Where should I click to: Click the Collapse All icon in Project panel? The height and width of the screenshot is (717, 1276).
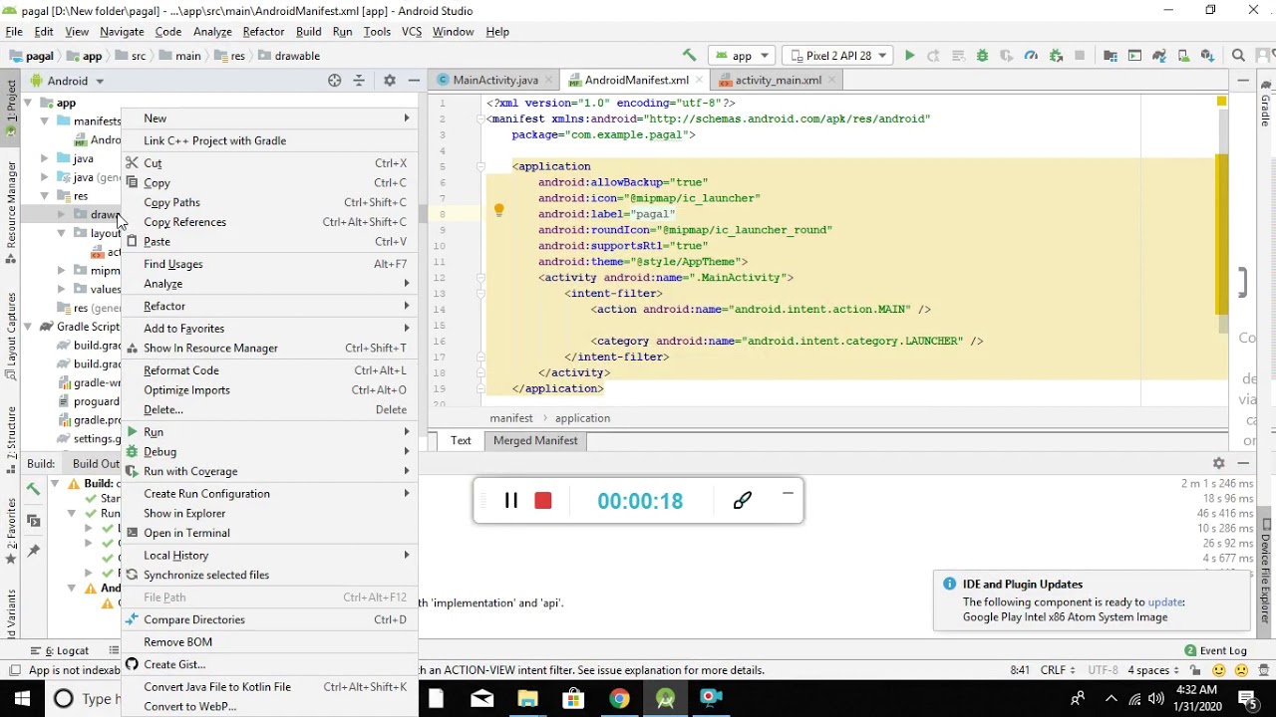click(x=359, y=81)
